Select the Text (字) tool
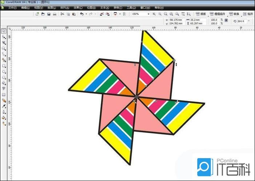The width and height of the screenshot is (255, 181). pyautogui.click(x=4, y=88)
